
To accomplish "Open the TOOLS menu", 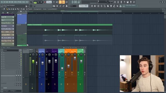I will [24, 2].
